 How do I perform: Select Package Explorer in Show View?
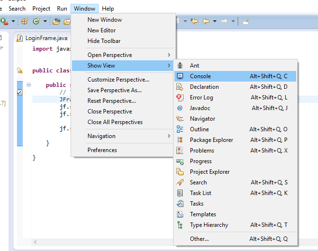[x=235, y=140]
